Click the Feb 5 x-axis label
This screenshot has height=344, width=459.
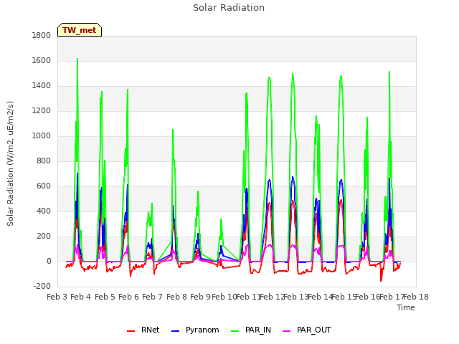pos(105,297)
